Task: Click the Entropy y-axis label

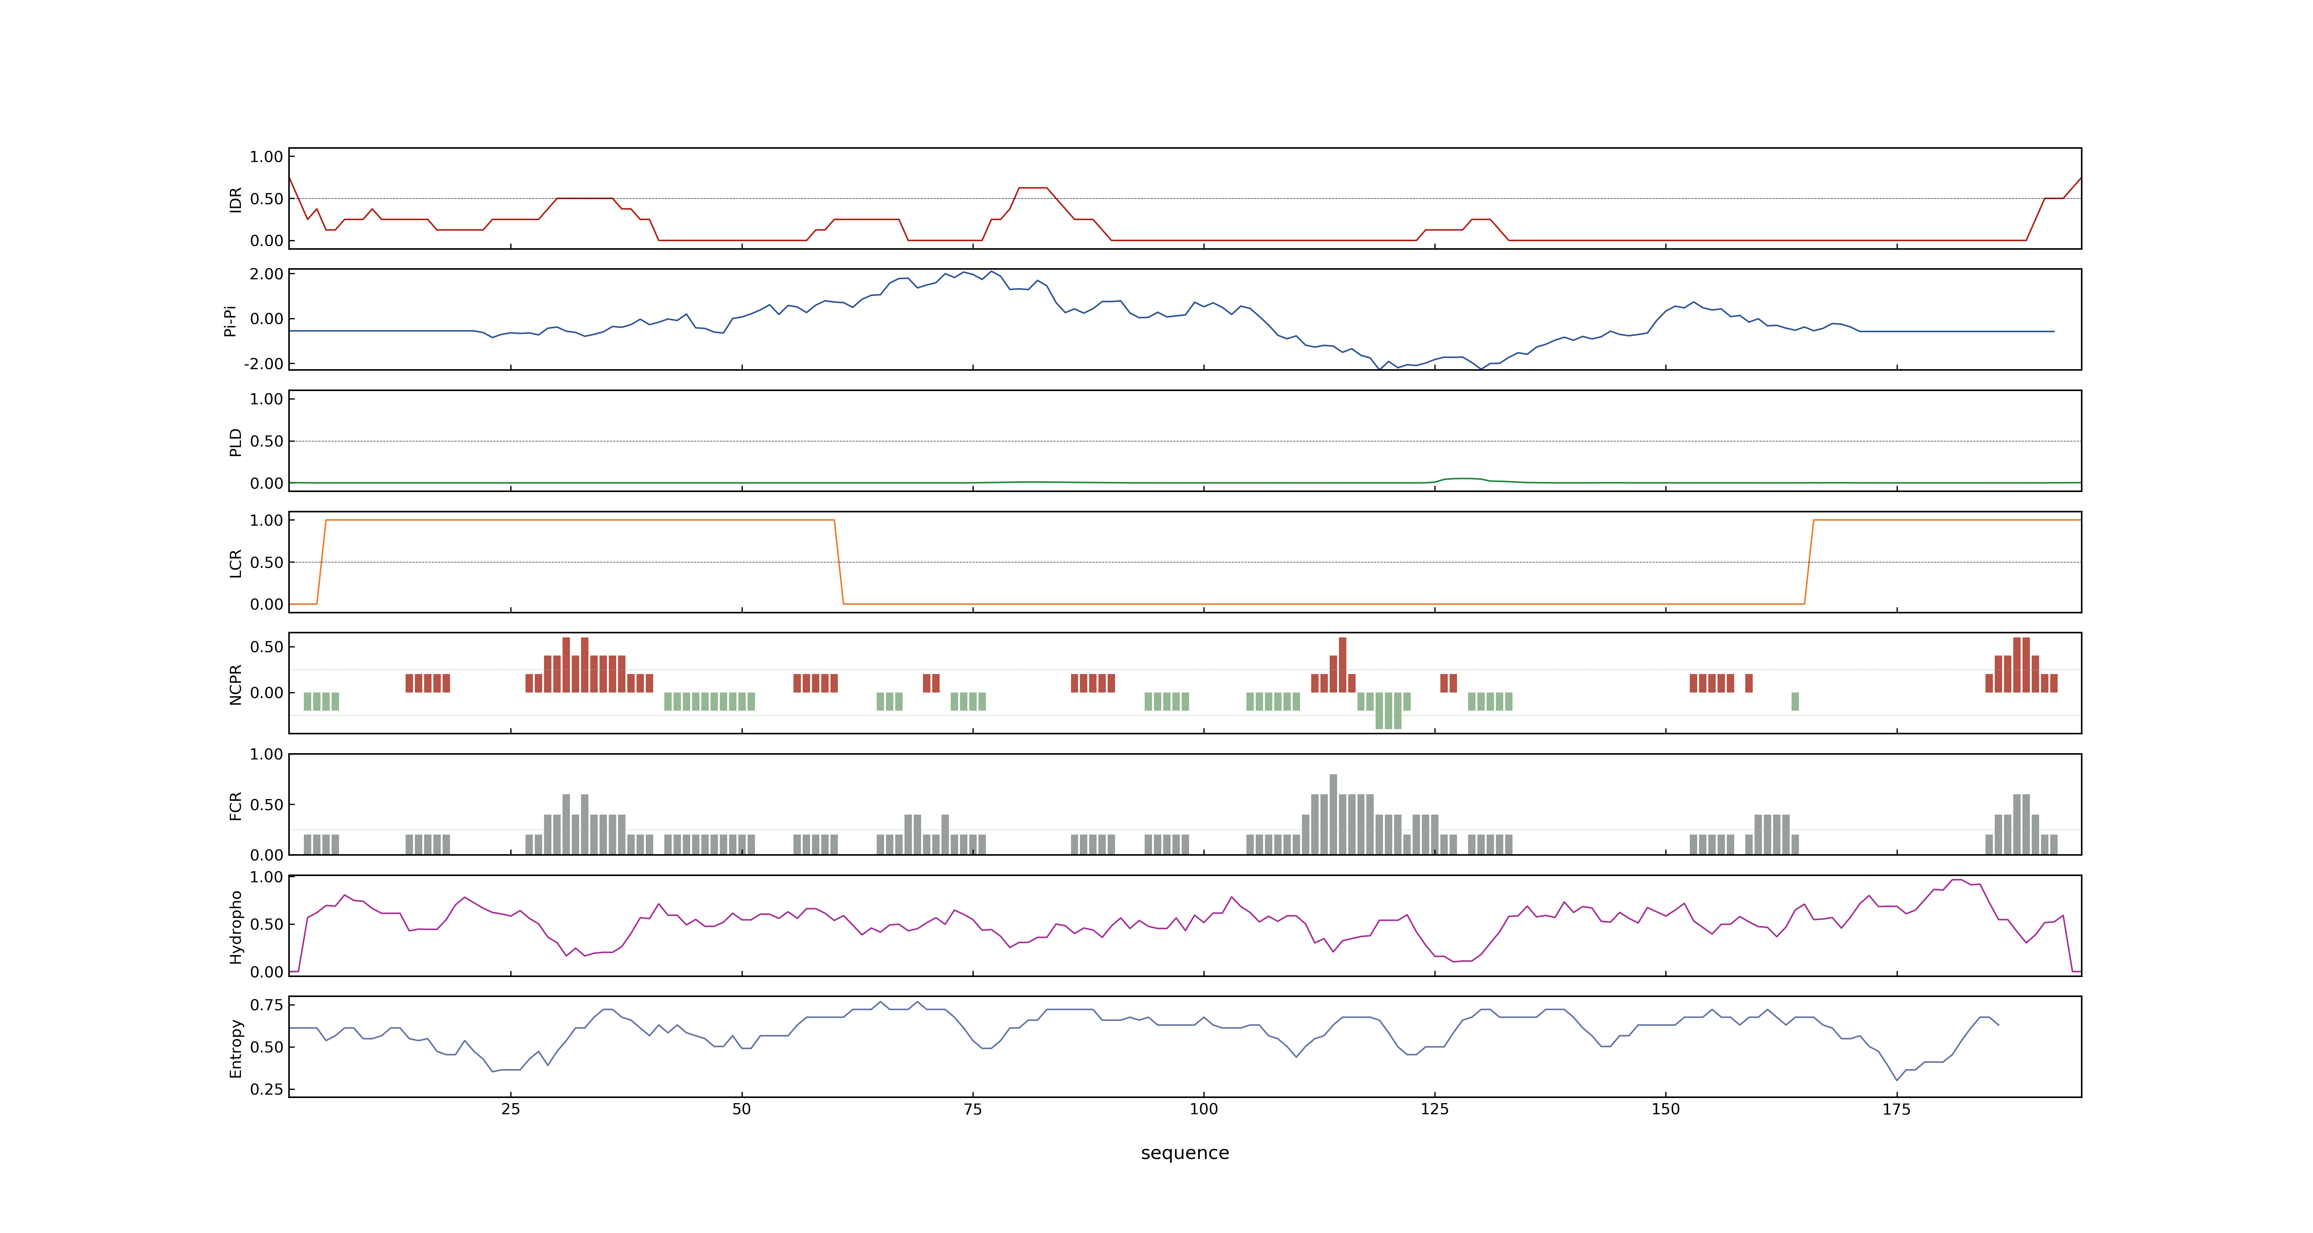Action: (235, 1047)
